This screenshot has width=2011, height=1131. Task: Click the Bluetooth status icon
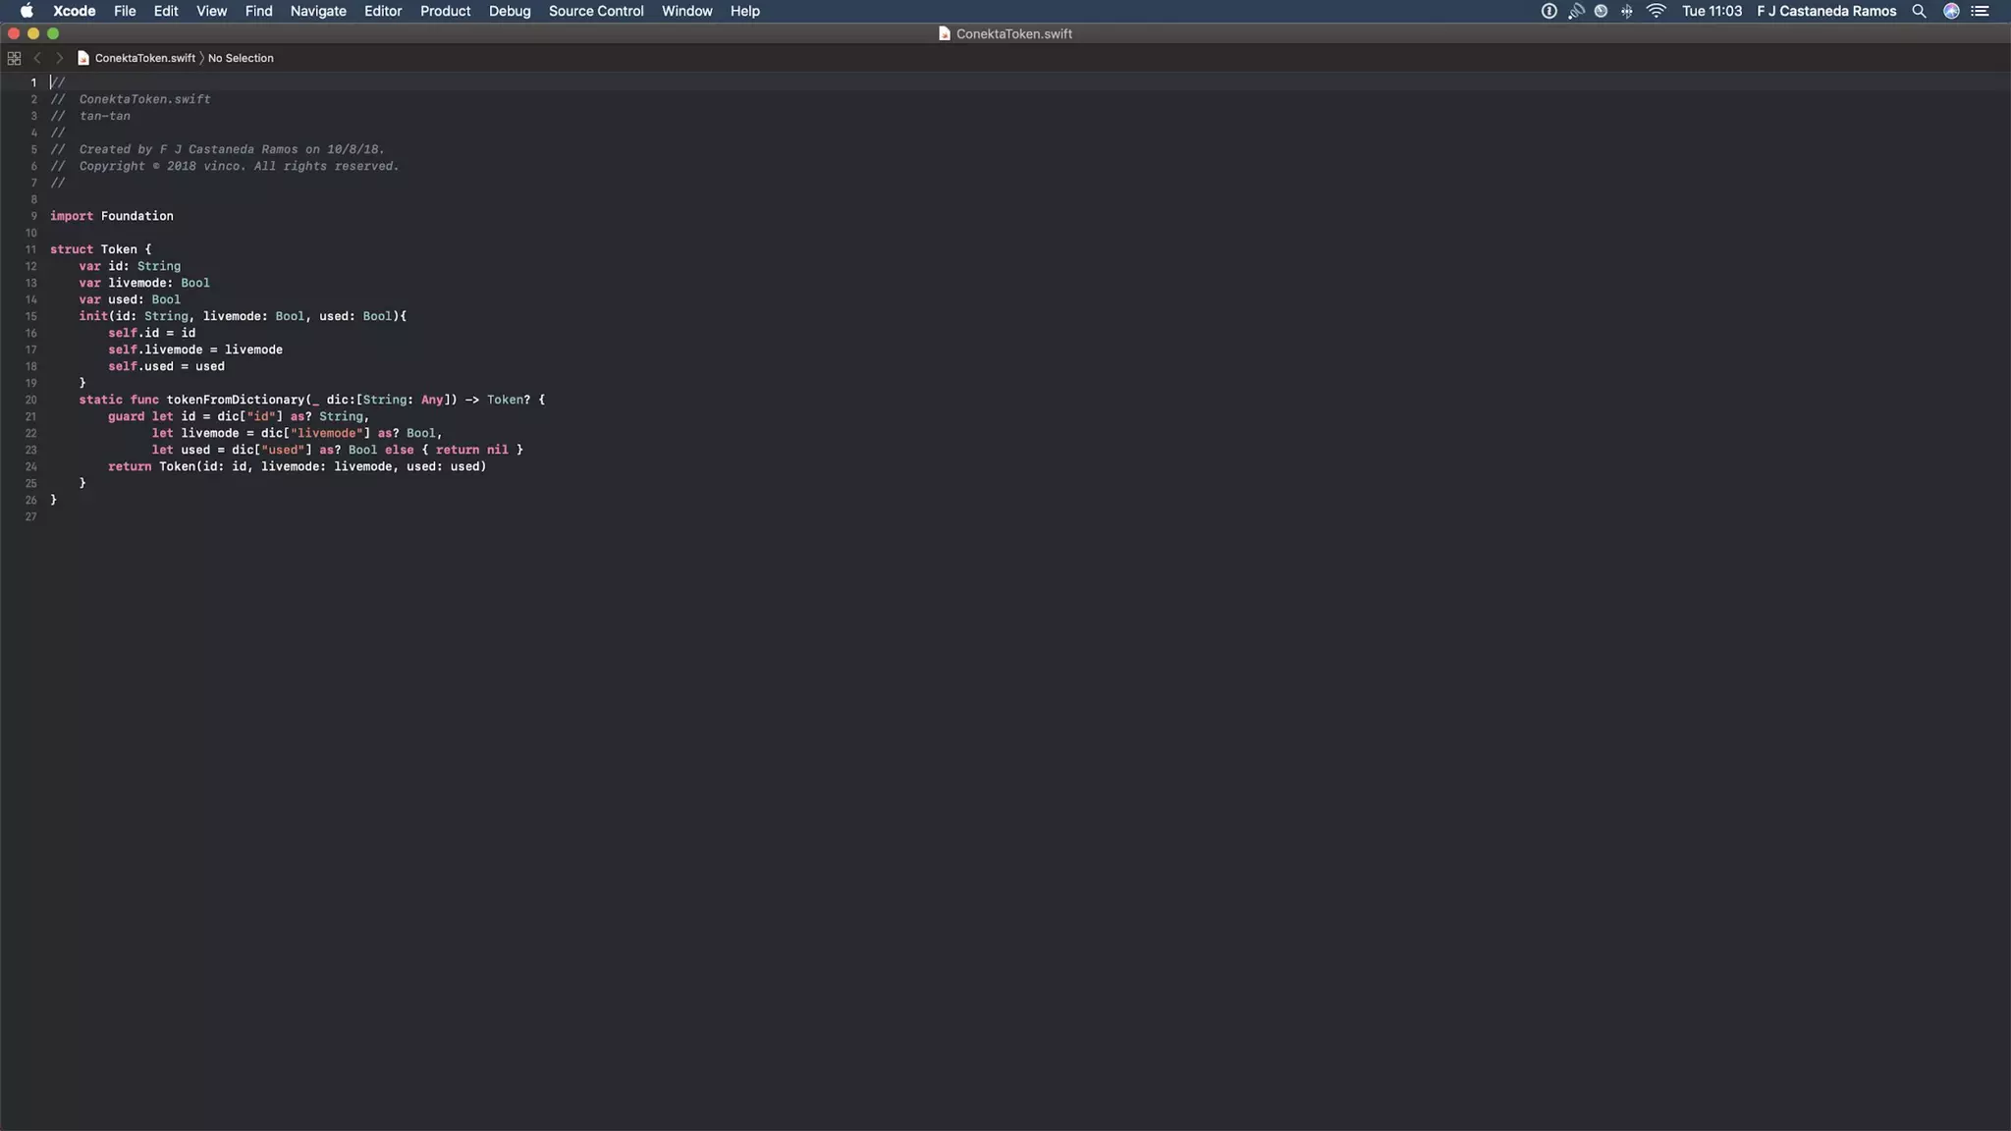[x=1627, y=11]
